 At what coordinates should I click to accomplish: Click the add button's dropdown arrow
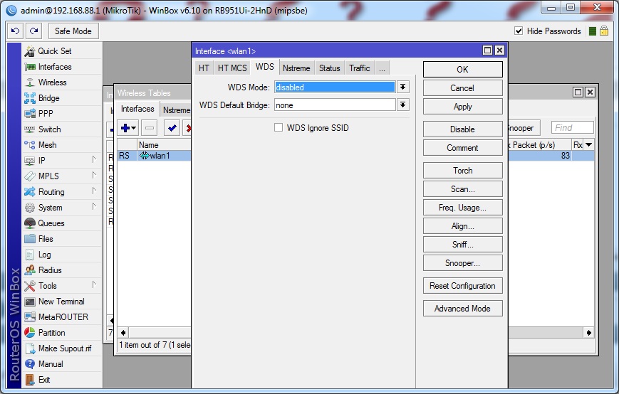click(134, 128)
